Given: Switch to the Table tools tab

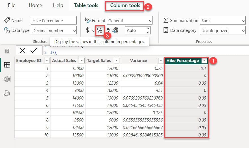Looking at the screenshot, I should (86, 5).
